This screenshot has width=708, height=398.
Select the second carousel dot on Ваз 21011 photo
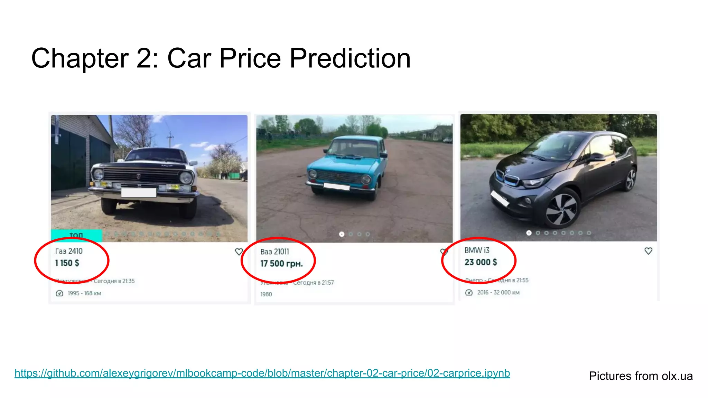coord(351,234)
